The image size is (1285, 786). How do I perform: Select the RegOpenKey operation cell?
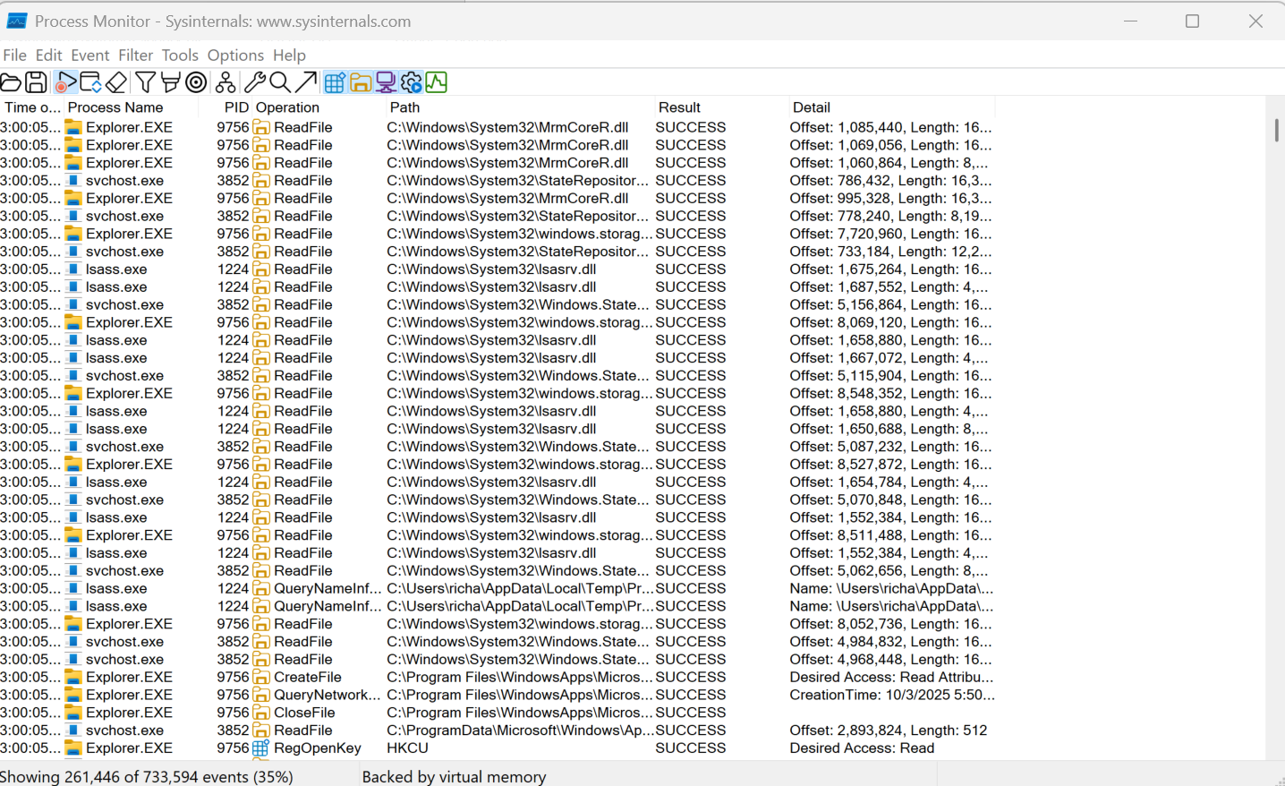click(318, 748)
